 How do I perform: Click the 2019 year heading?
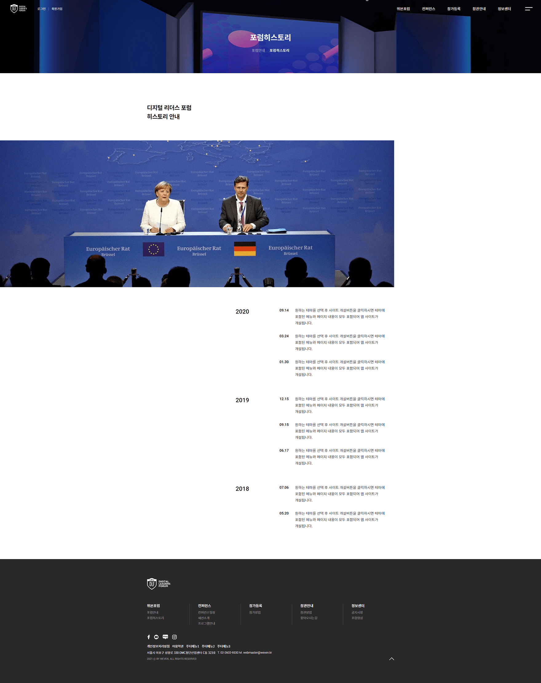click(x=242, y=400)
